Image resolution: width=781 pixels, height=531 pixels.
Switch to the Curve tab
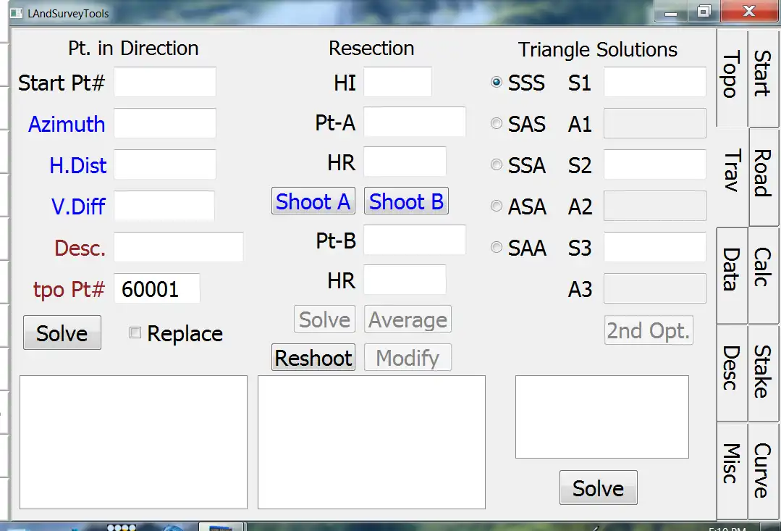763,470
